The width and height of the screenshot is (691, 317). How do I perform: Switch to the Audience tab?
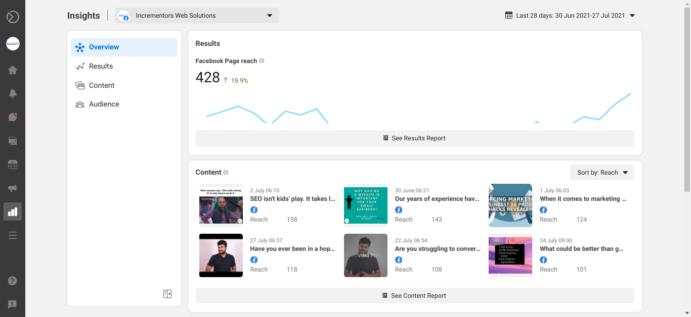tap(104, 104)
